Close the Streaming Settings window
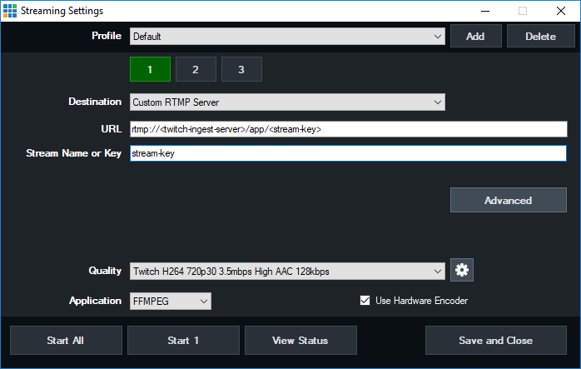581x369 pixels. pyautogui.click(x=560, y=11)
